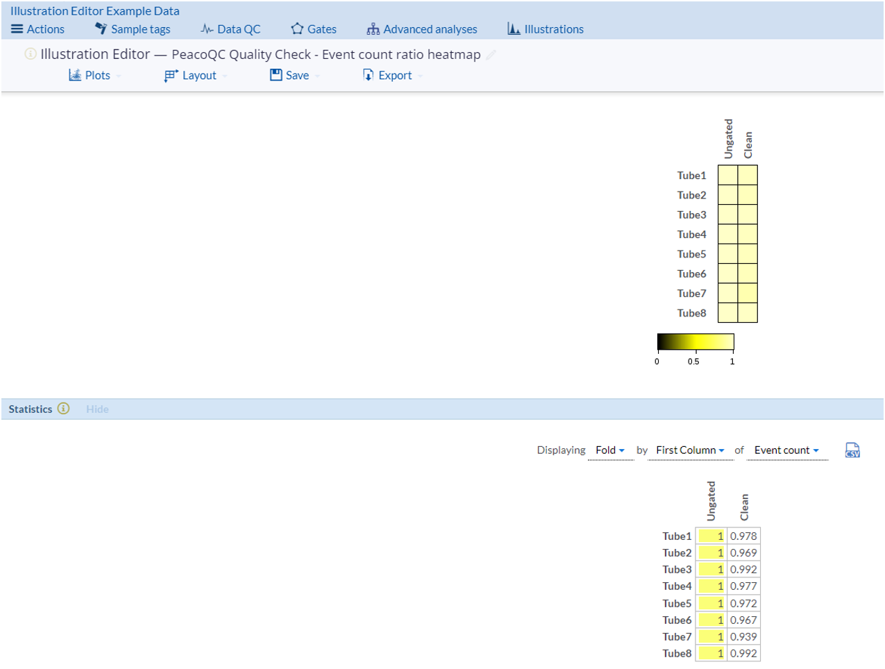885x669 pixels.
Task: Click the Ungated statistics column header
Action: pos(711,501)
